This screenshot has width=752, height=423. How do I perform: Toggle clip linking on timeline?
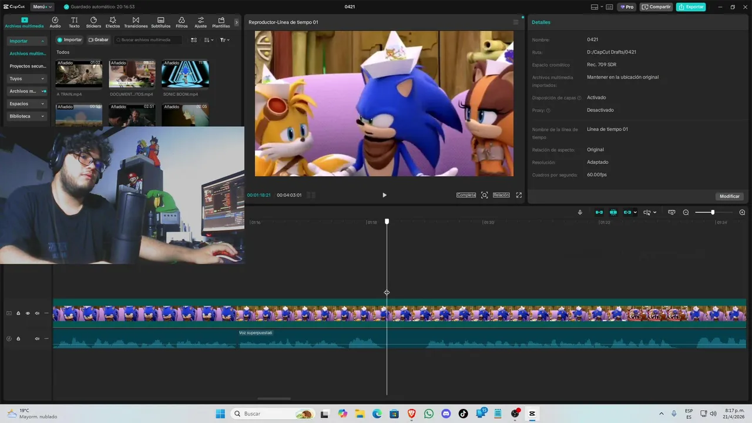coord(627,213)
